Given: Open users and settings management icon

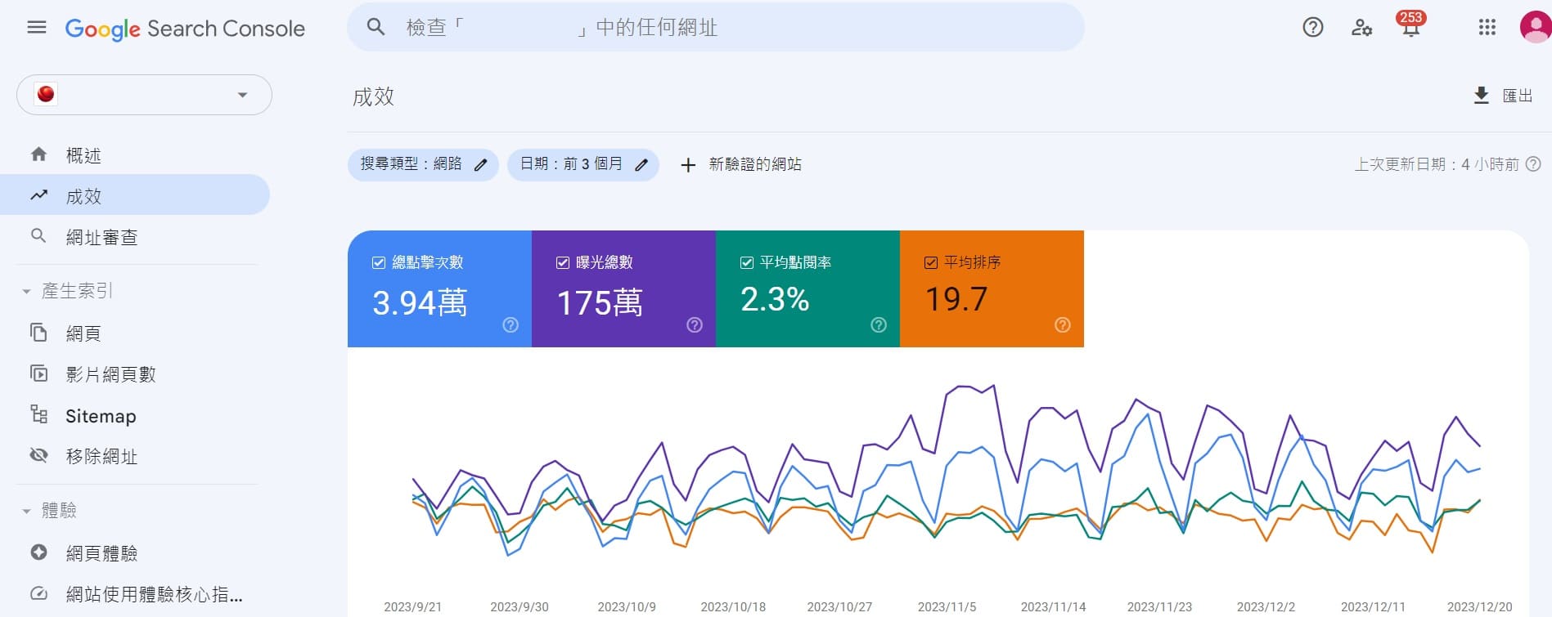Looking at the screenshot, I should point(1361,28).
